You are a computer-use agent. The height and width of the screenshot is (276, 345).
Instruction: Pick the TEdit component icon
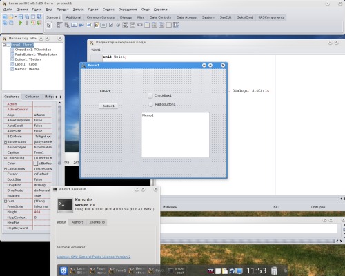(x=89, y=25)
